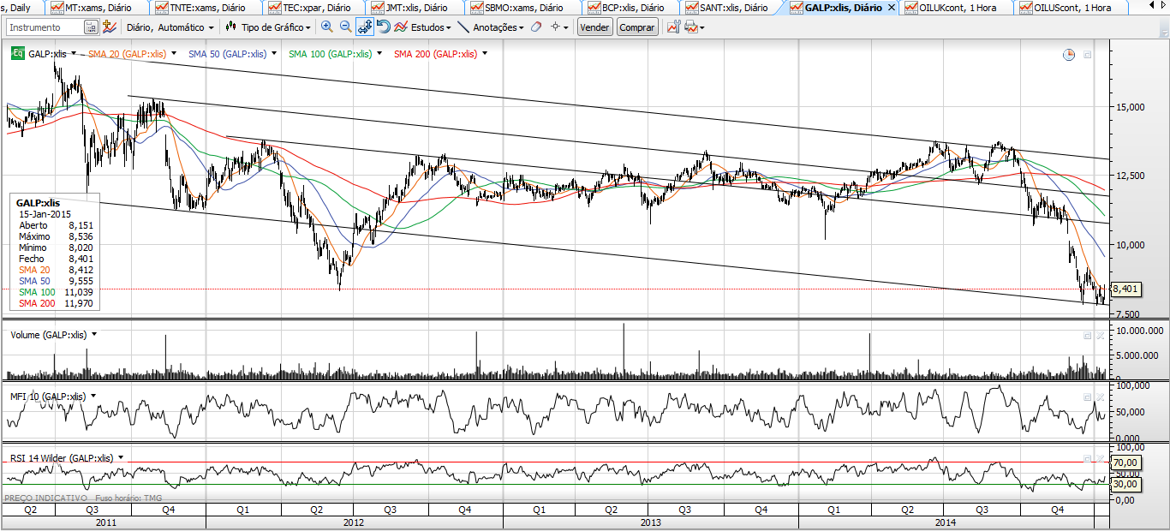Screen dimensions: 1170x531
Task: Open the chart settings wrench icon
Action: pyautogui.click(x=673, y=27)
